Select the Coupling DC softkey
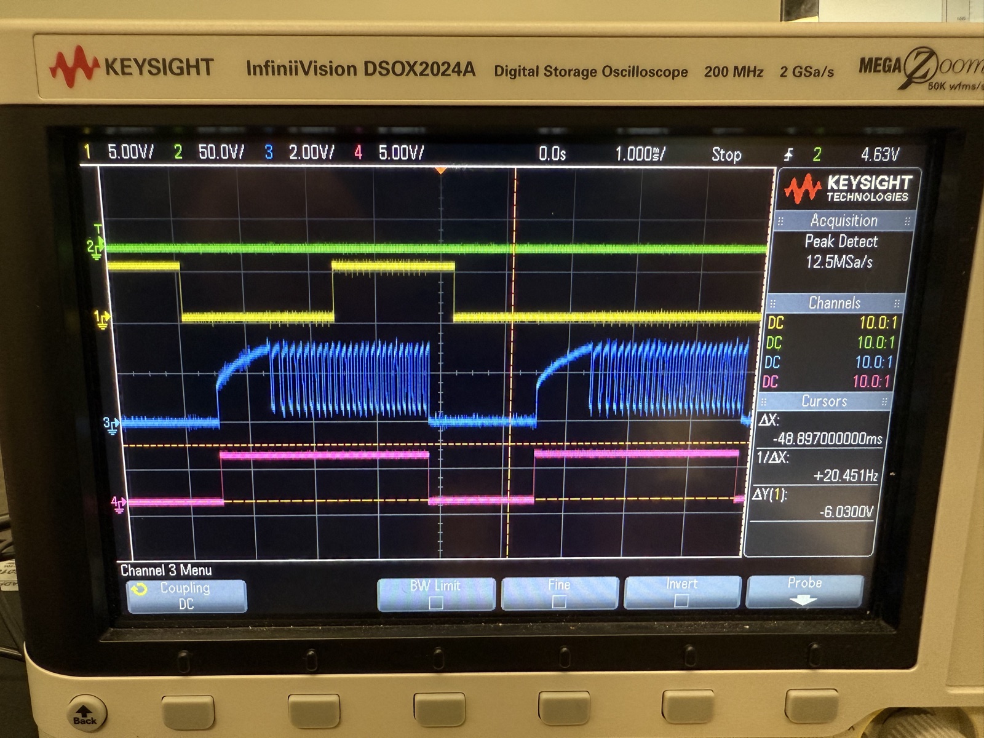The width and height of the screenshot is (984, 738). [x=186, y=596]
